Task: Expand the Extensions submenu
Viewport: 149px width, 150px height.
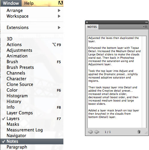Action: pos(32,28)
